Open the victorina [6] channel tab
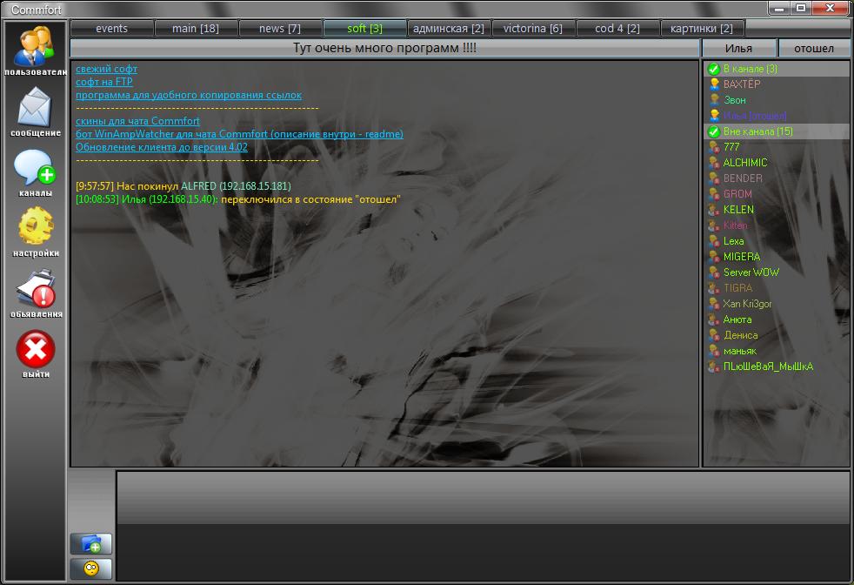 point(533,28)
